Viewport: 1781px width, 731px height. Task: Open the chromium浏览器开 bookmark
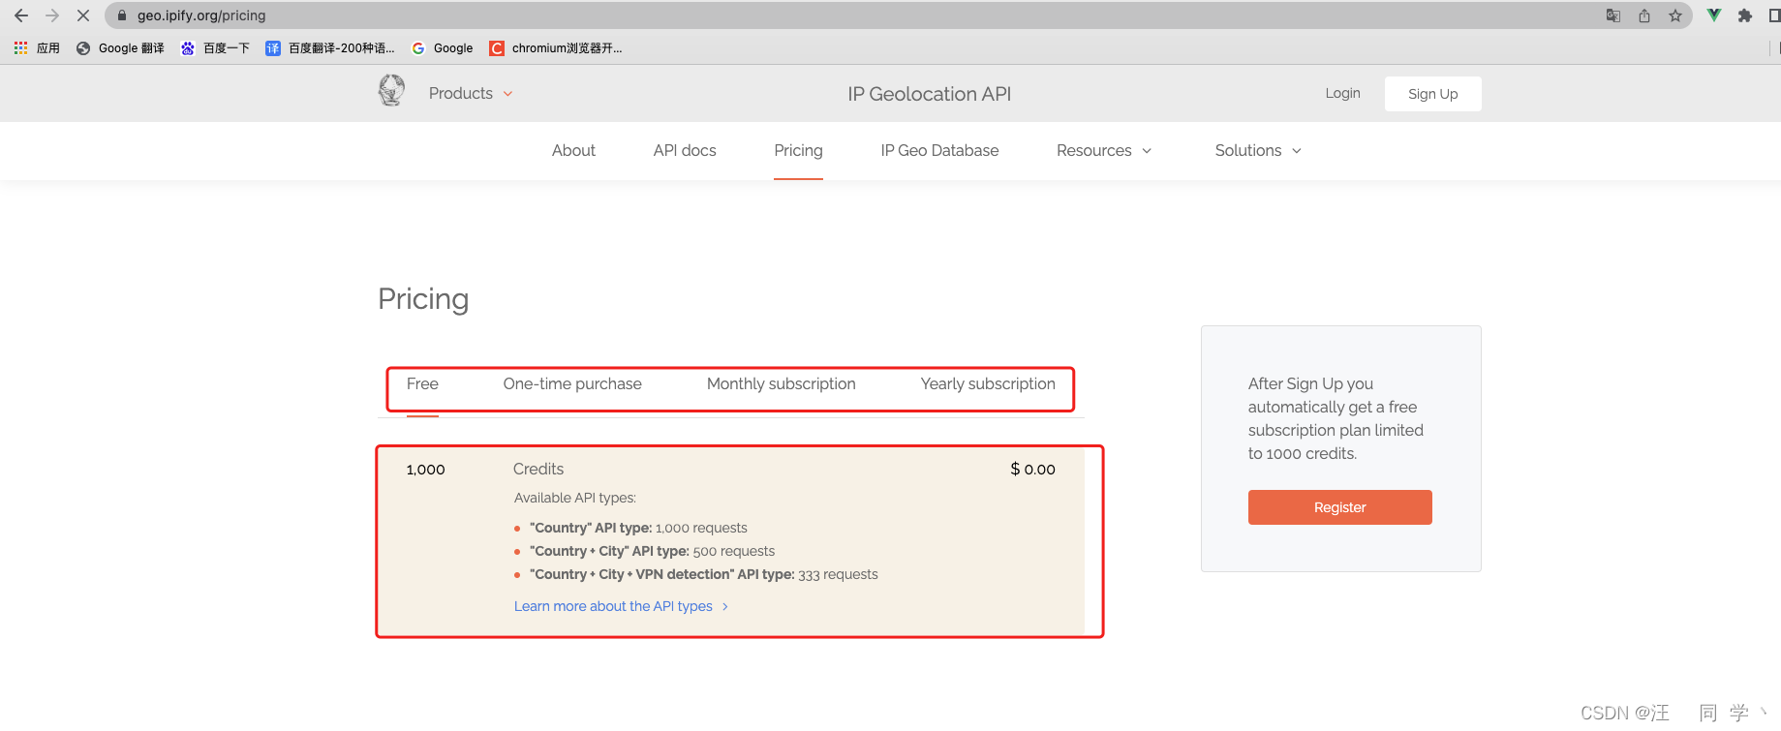coord(556,48)
